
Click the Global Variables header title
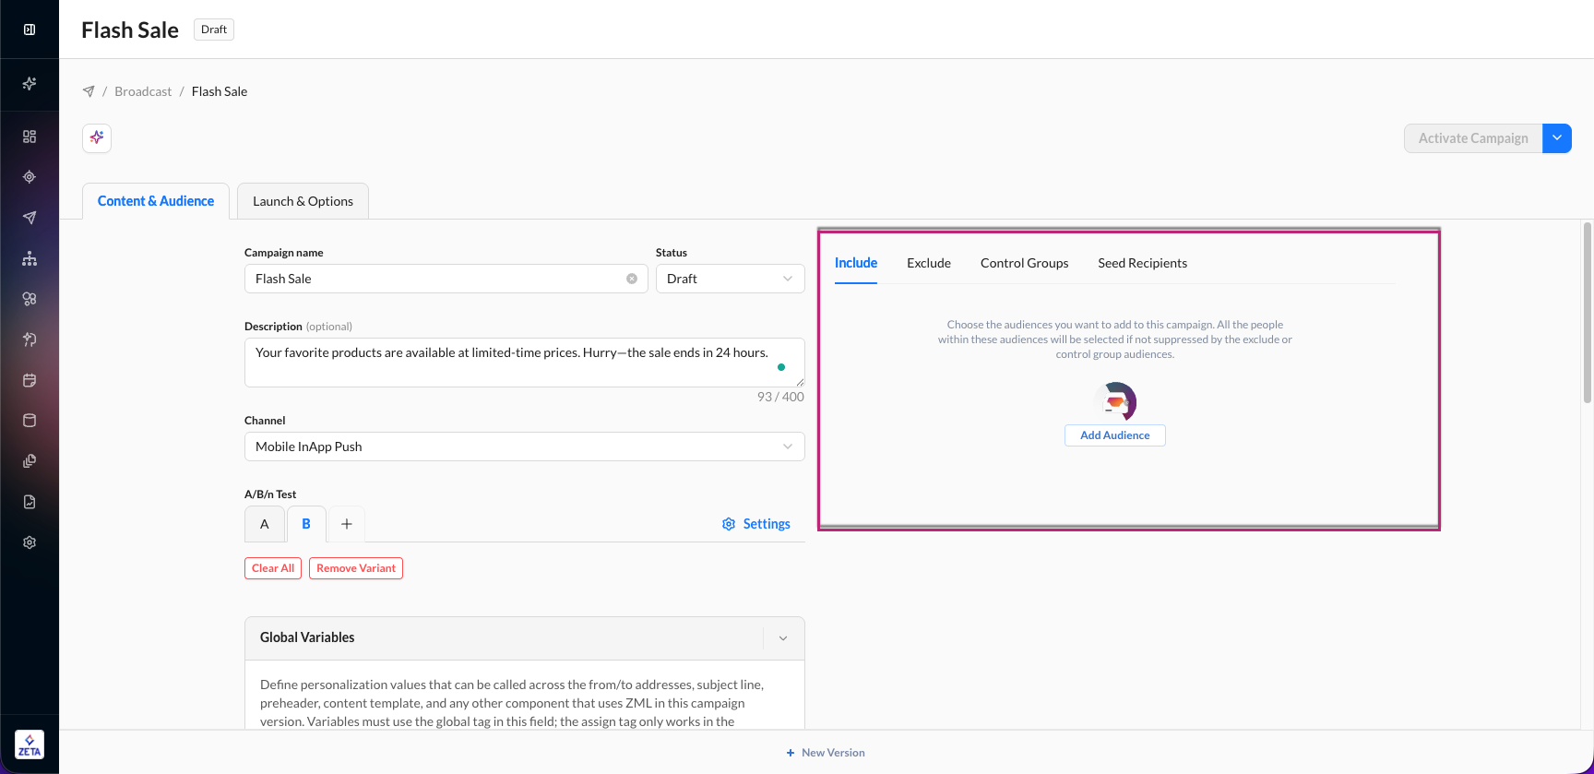tap(307, 637)
